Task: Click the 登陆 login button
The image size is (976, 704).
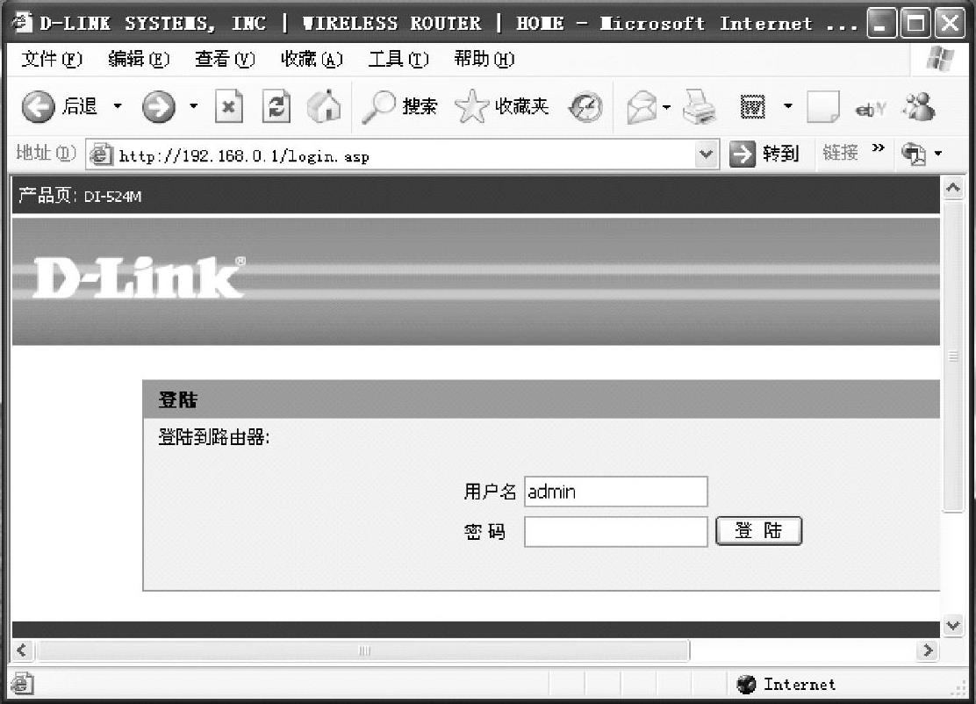Action: [758, 531]
